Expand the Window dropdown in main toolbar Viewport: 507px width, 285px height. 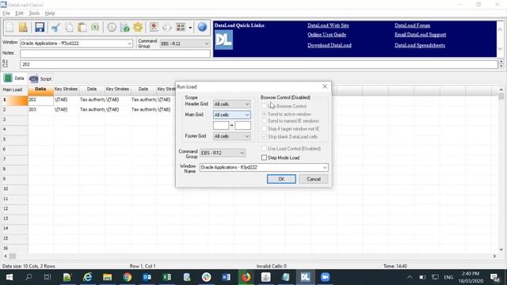coord(129,44)
